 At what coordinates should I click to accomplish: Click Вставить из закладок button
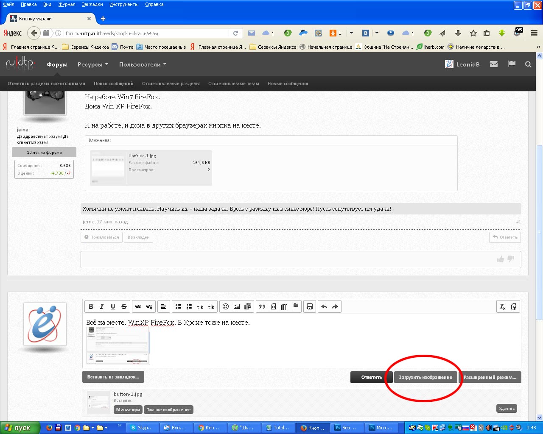coord(113,377)
